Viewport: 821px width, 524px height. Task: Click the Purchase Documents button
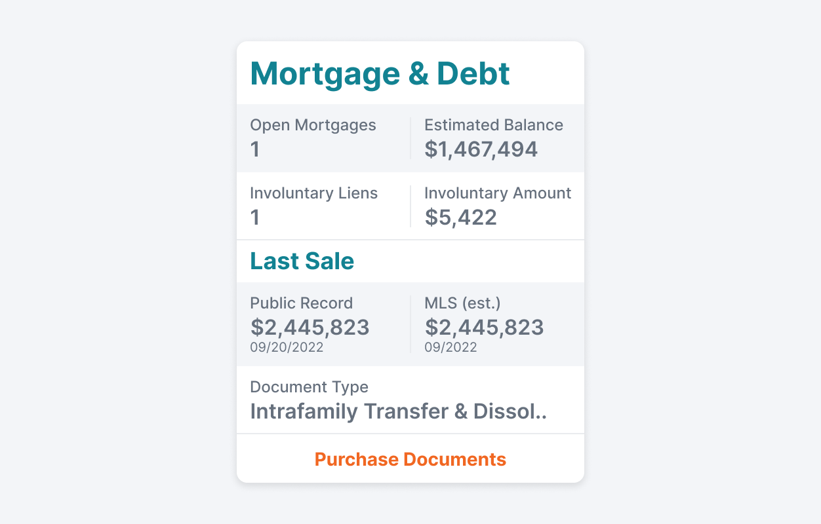click(x=410, y=459)
